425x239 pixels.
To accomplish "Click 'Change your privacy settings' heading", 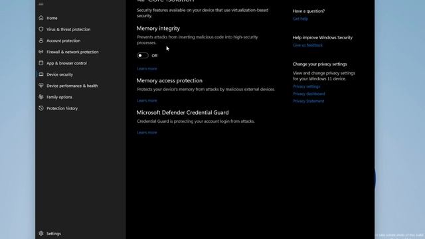I will coord(319,64).
